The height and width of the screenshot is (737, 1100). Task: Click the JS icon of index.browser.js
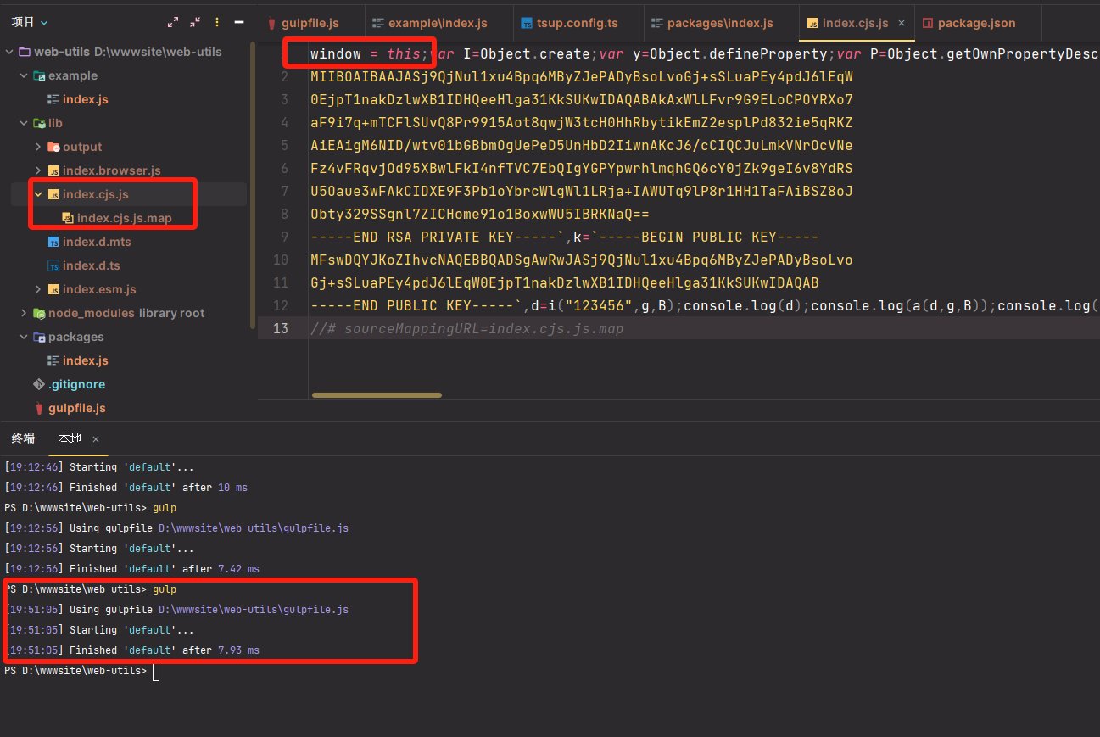point(53,170)
